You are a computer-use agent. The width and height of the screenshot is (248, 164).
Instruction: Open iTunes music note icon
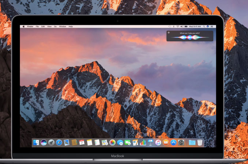tap(158, 142)
